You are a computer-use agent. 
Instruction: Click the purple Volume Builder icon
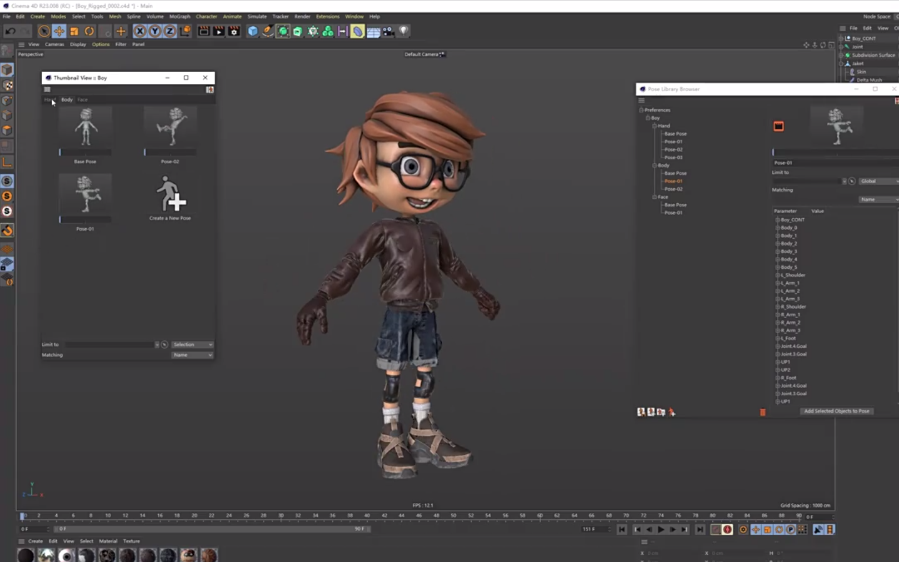coord(342,31)
